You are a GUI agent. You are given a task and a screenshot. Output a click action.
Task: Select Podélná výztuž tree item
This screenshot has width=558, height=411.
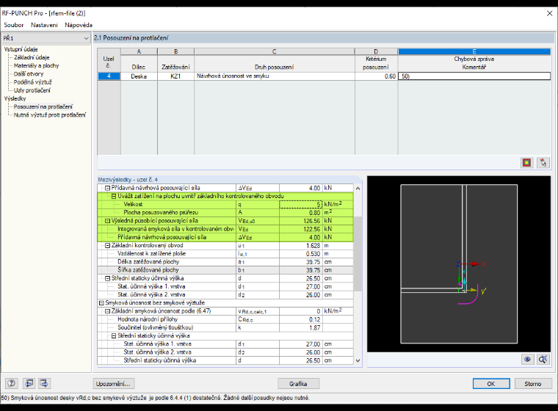[x=33, y=82]
